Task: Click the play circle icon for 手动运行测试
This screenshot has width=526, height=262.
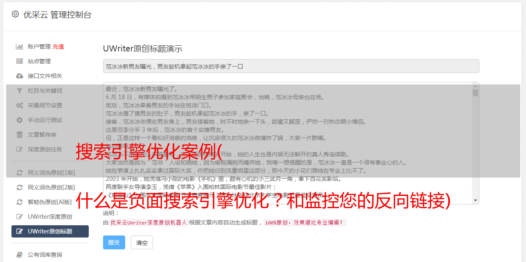Action: pyautogui.click(x=19, y=120)
